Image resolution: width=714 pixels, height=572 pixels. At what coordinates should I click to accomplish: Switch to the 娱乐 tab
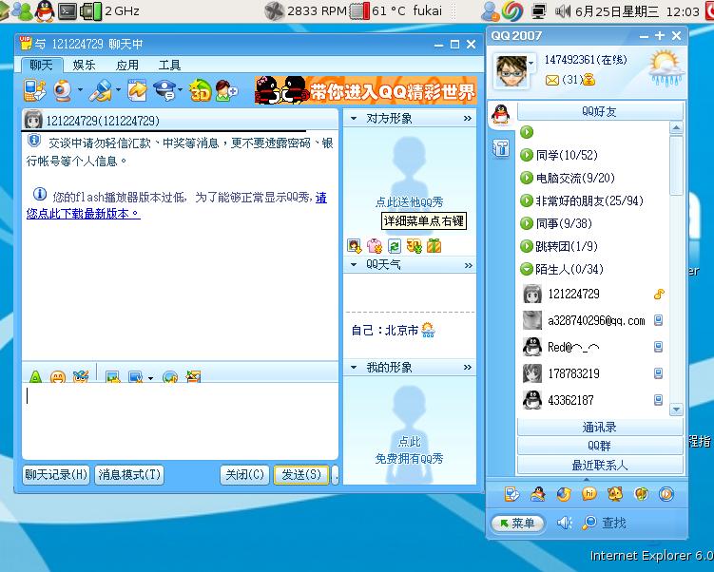[85, 65]
